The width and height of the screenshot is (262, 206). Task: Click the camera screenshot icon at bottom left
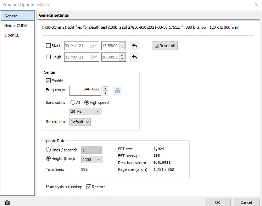pos(7,202)
